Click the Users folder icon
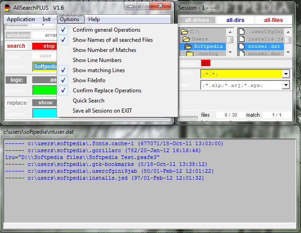The width and height of the screenshot is (301, 233). pos(186,39)
